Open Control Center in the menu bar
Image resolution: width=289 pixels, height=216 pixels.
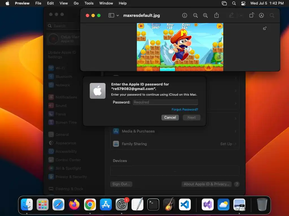[x=243, y=3]
